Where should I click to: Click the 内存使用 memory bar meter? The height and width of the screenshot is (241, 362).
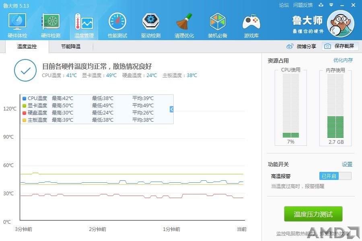click(x=335, y=106)
